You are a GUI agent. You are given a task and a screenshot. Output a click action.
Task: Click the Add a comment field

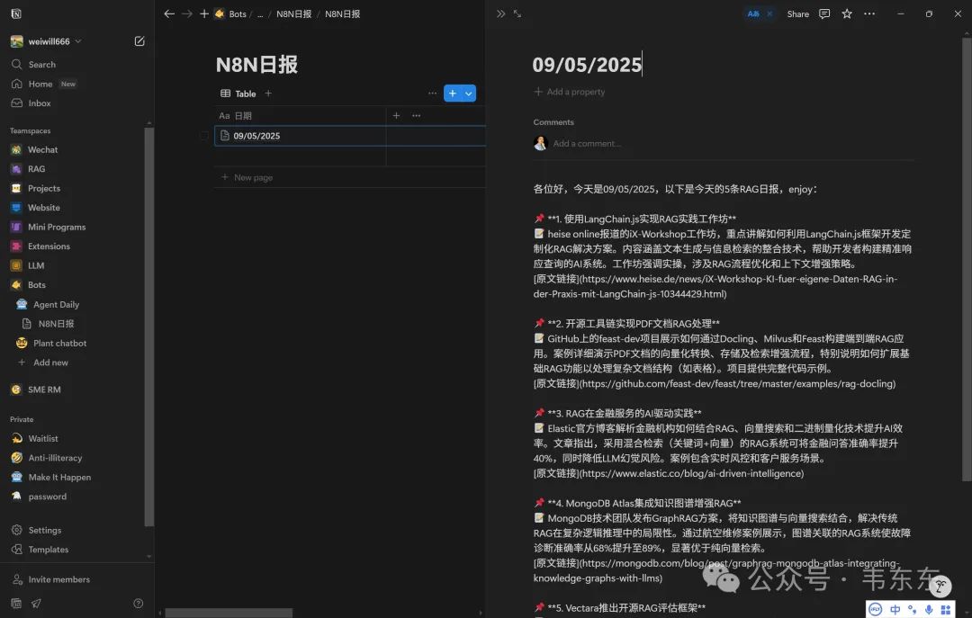[x=587, y=143]
